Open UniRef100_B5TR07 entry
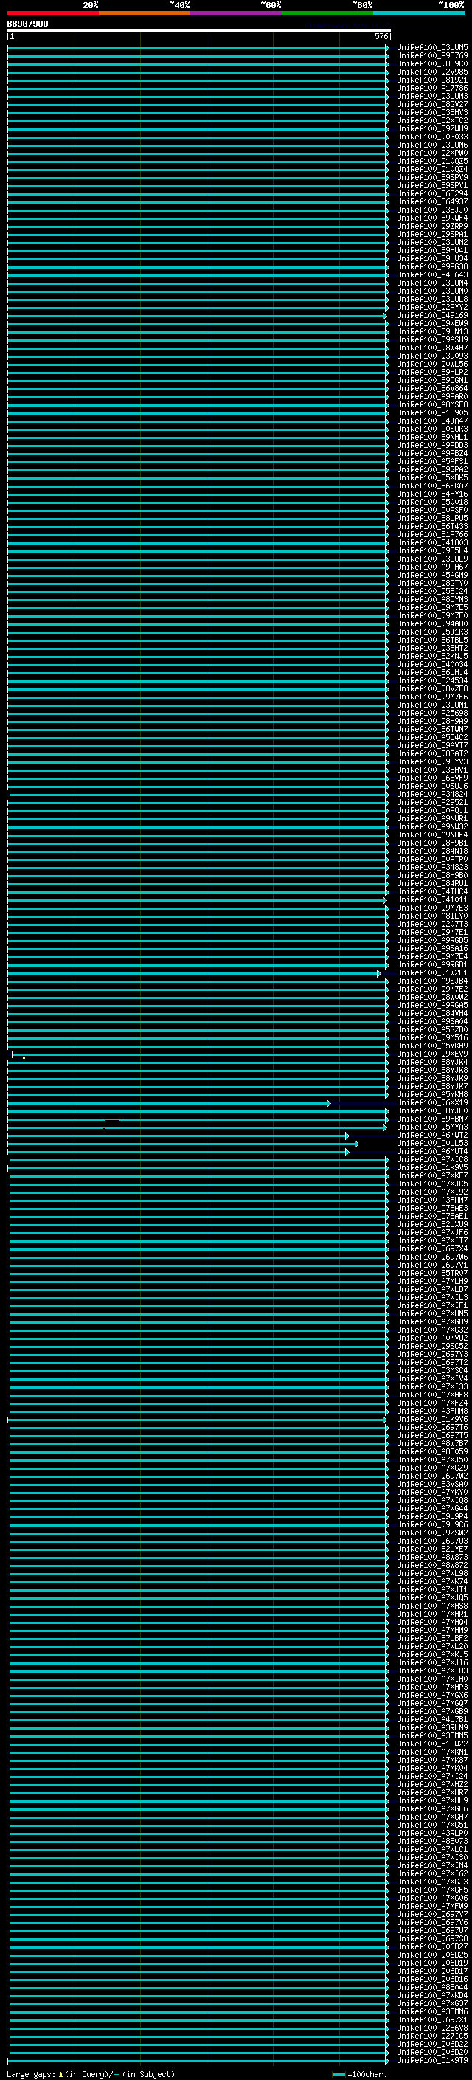Screen dimensions: 472x2080 tap(432, 1274)
